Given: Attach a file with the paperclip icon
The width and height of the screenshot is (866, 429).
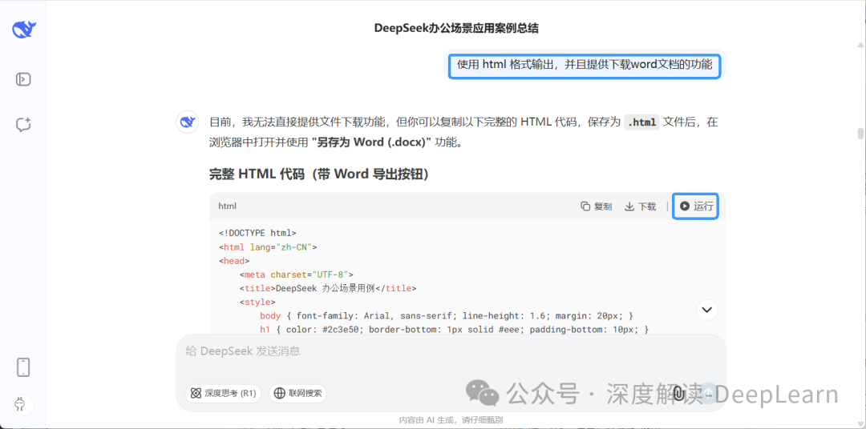Looking at the screenshot, I should click(678, 393).
